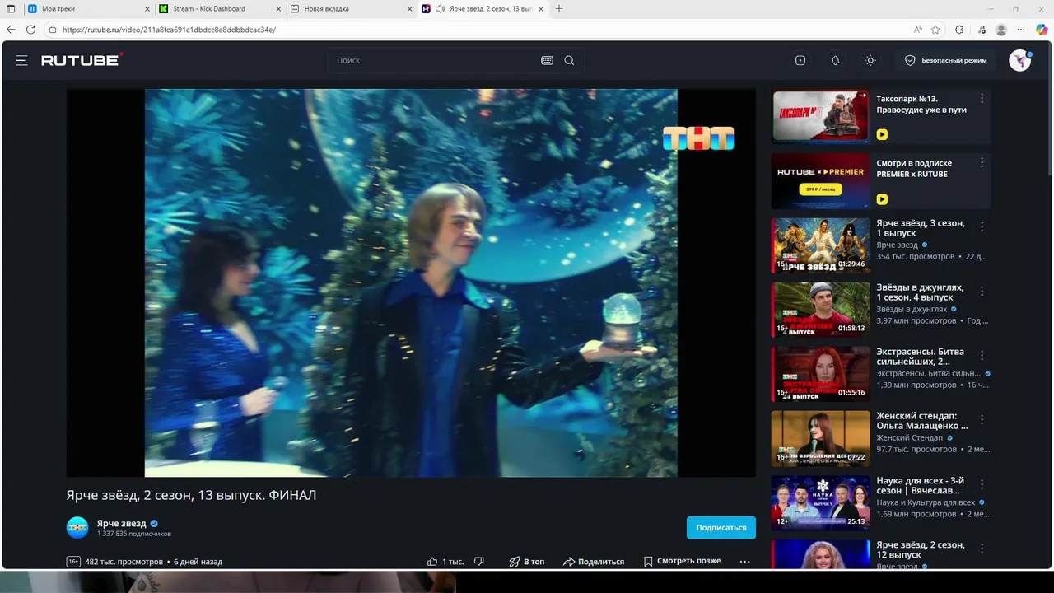1054x593 pixels.
Task: Open the Таксопарк №13 thumbnail
Action: coord(820,117)
